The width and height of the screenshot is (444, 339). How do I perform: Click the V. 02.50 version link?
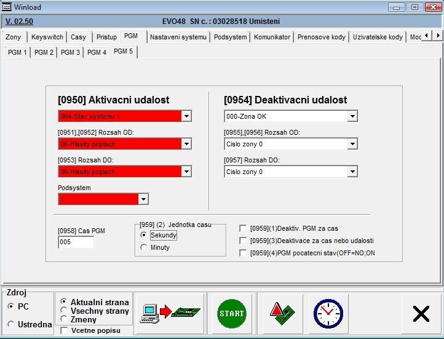click(19, 21)
